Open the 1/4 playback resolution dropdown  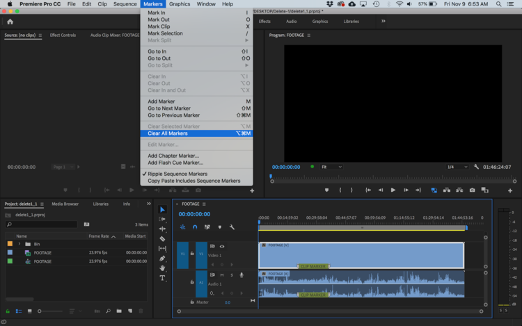(x=457, y=167)
